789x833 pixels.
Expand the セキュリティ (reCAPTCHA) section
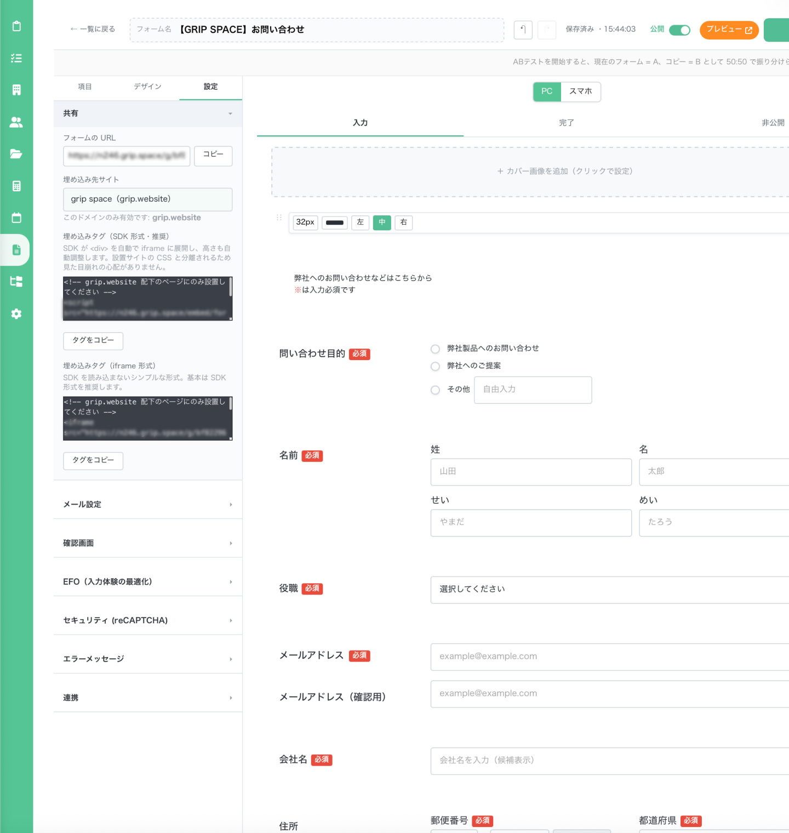pyautogui.click(x=148, y=620)
